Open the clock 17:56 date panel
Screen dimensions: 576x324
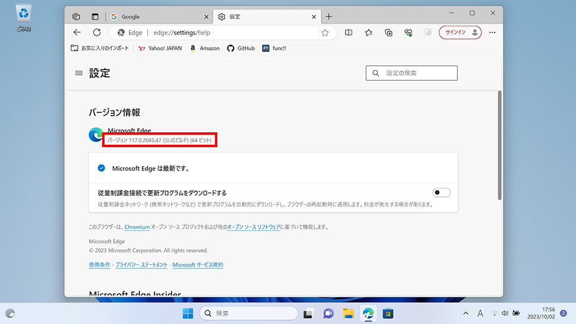(541, 313)
